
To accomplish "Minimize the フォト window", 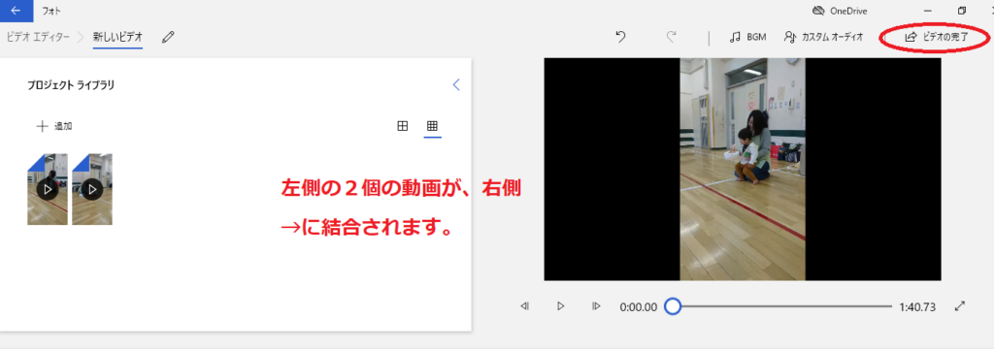I will [927, 11].
